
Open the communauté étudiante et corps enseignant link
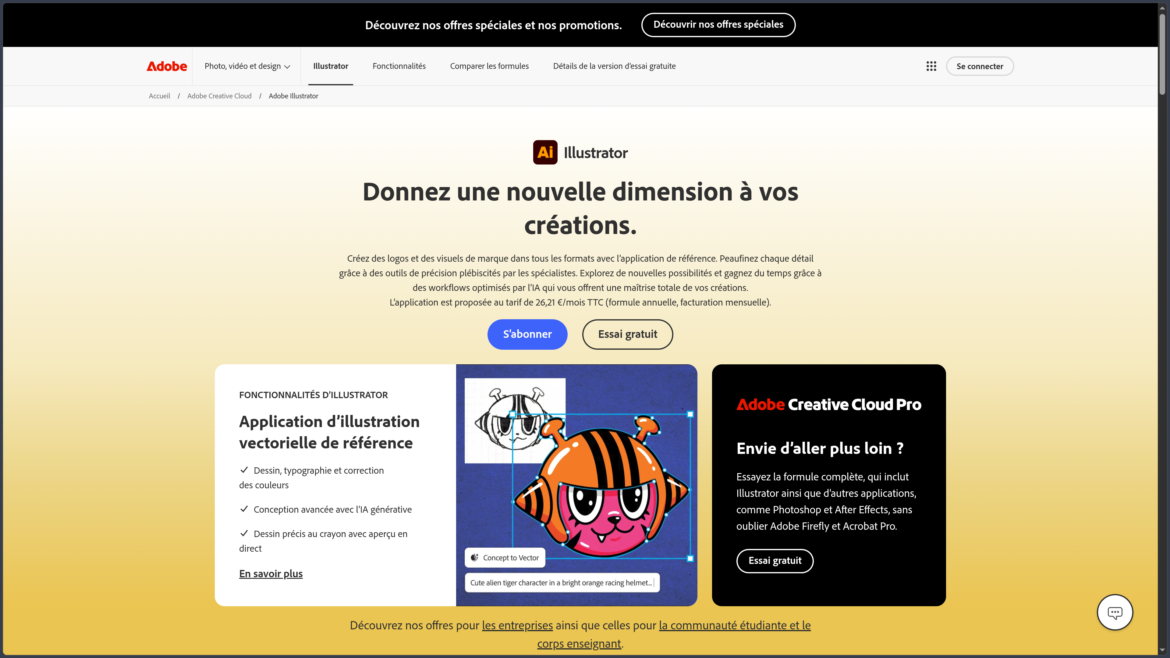(734, 625)
